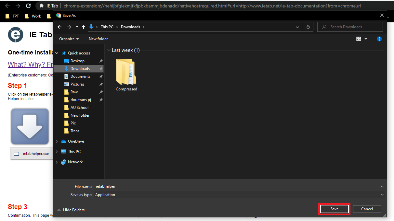Click the IE Tab extension icon in address bar
The width and height of the screenshot is (394, 221).
point(42,6)
